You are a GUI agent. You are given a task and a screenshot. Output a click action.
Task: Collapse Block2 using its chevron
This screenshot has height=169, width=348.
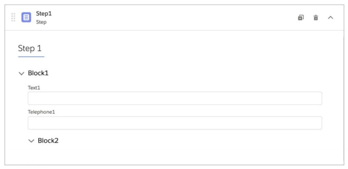(x=31, y=141)
